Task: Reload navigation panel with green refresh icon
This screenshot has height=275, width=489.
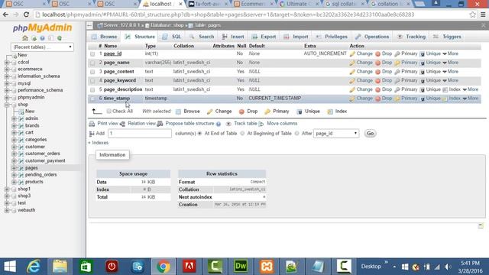Action: pyautogui.click(x=60, y=38)
